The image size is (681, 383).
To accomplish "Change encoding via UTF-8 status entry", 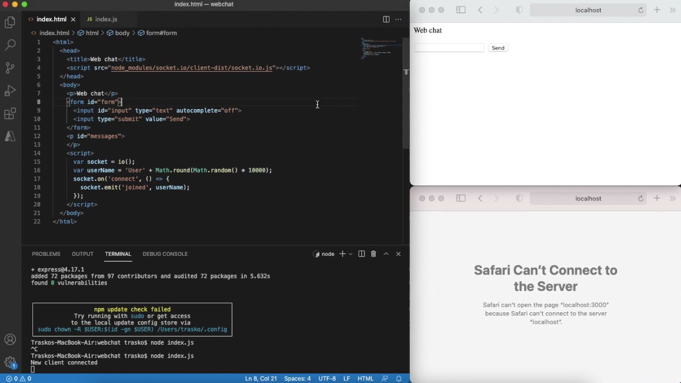I will coord(327,379).
